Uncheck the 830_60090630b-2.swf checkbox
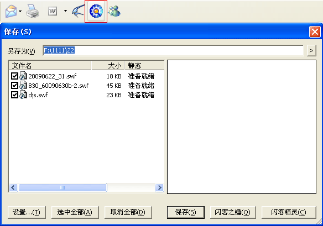The image size is (323, 226). [x=14, y=85]
